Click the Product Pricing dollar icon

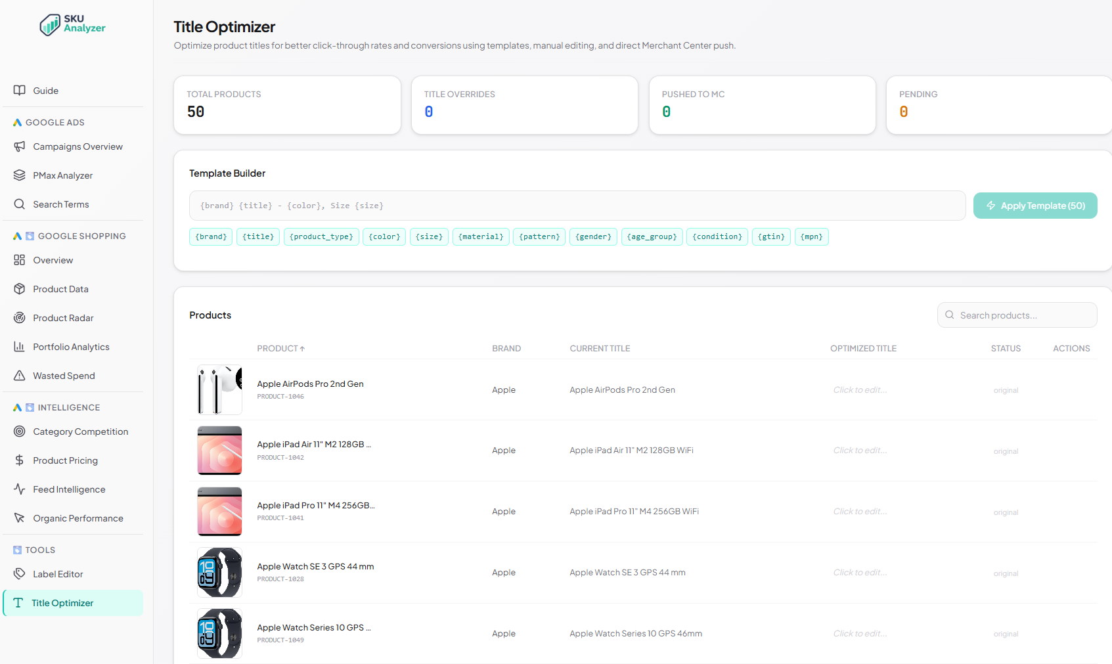20,460
